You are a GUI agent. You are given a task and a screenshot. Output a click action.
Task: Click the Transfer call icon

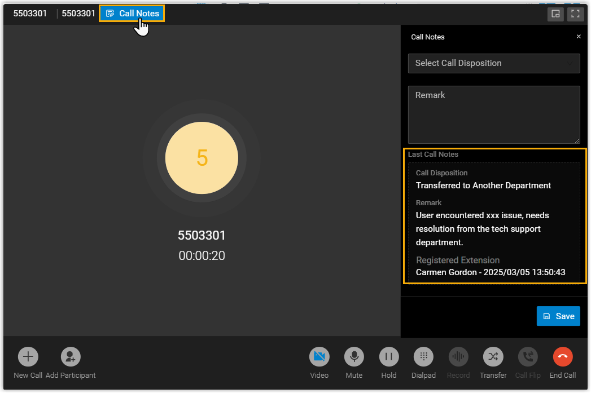493,356
